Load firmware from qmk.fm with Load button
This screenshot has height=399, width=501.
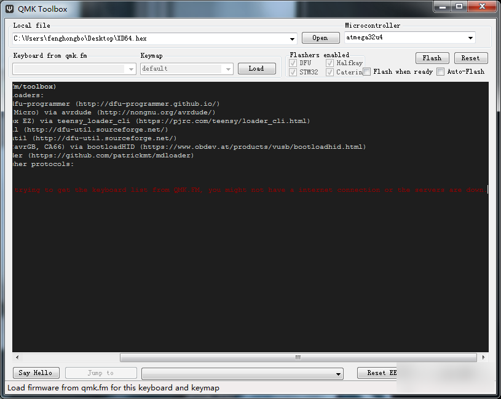point(256,68)
